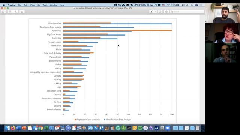Open the File menu

20,5
